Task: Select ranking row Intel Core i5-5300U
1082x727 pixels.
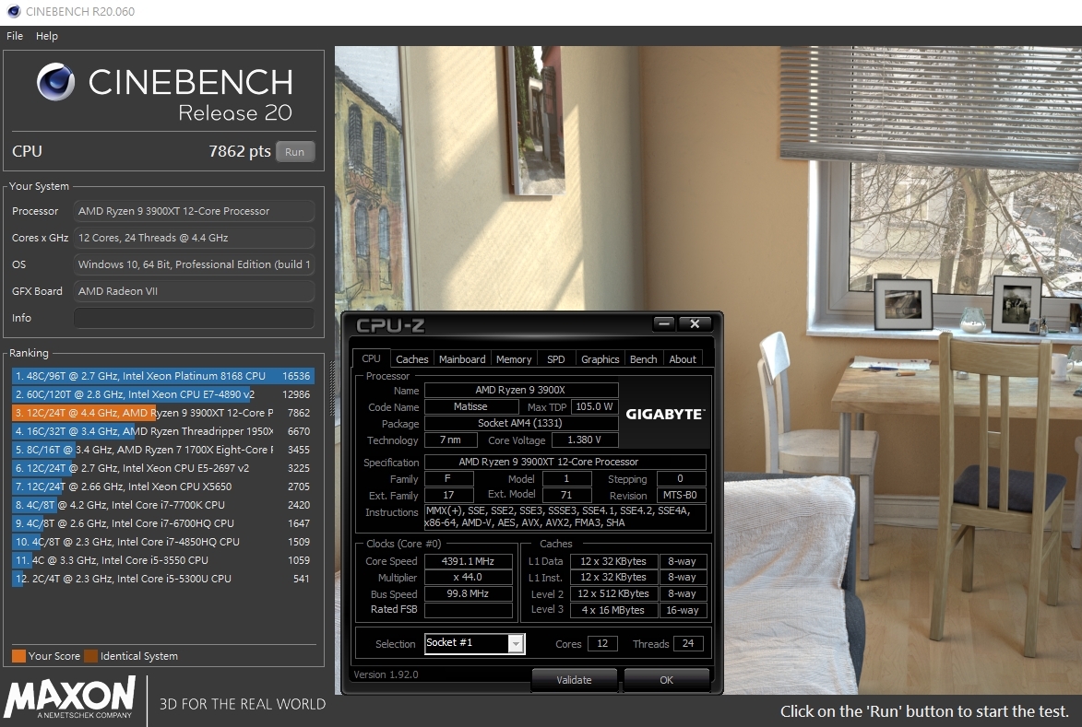Action: [x=163, y=579]
